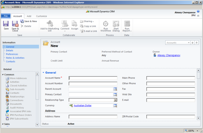Click into the Account Name field

[93, 78]
